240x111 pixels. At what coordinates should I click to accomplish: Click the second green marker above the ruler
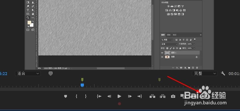click(x=159, y=79)
